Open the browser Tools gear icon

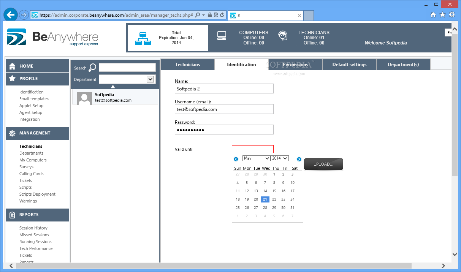[x=452, y=15]
